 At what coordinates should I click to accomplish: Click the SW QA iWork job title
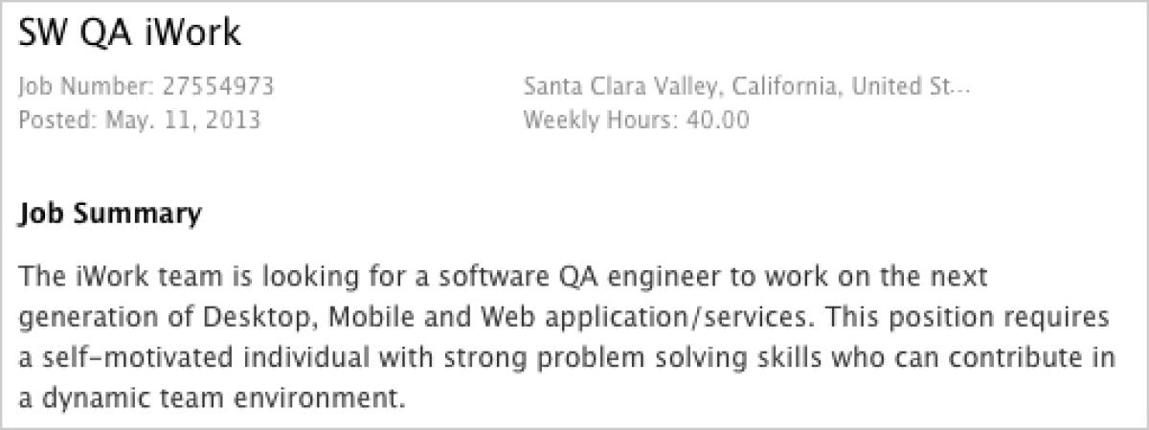coord(130,34)
